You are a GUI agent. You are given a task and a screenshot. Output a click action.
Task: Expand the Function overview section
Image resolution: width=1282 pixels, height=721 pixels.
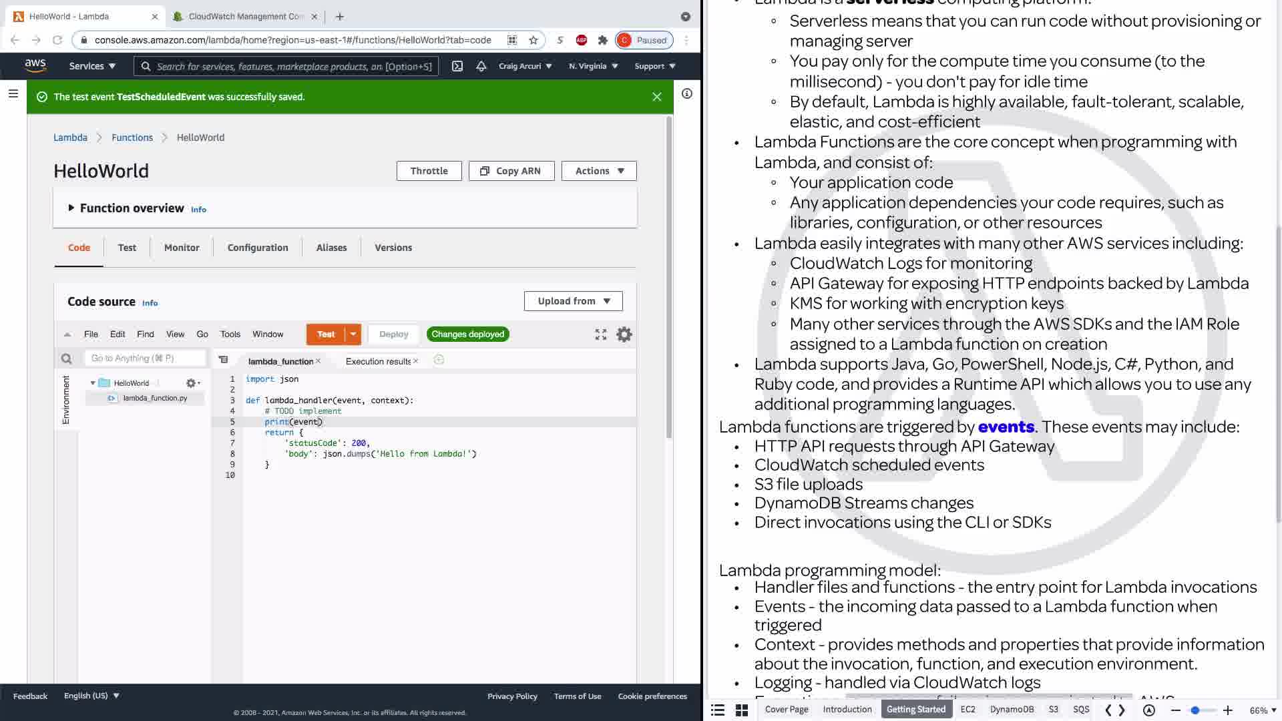[71, 208]
